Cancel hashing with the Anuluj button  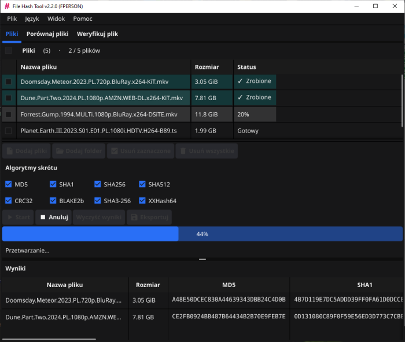coord(53,217)
